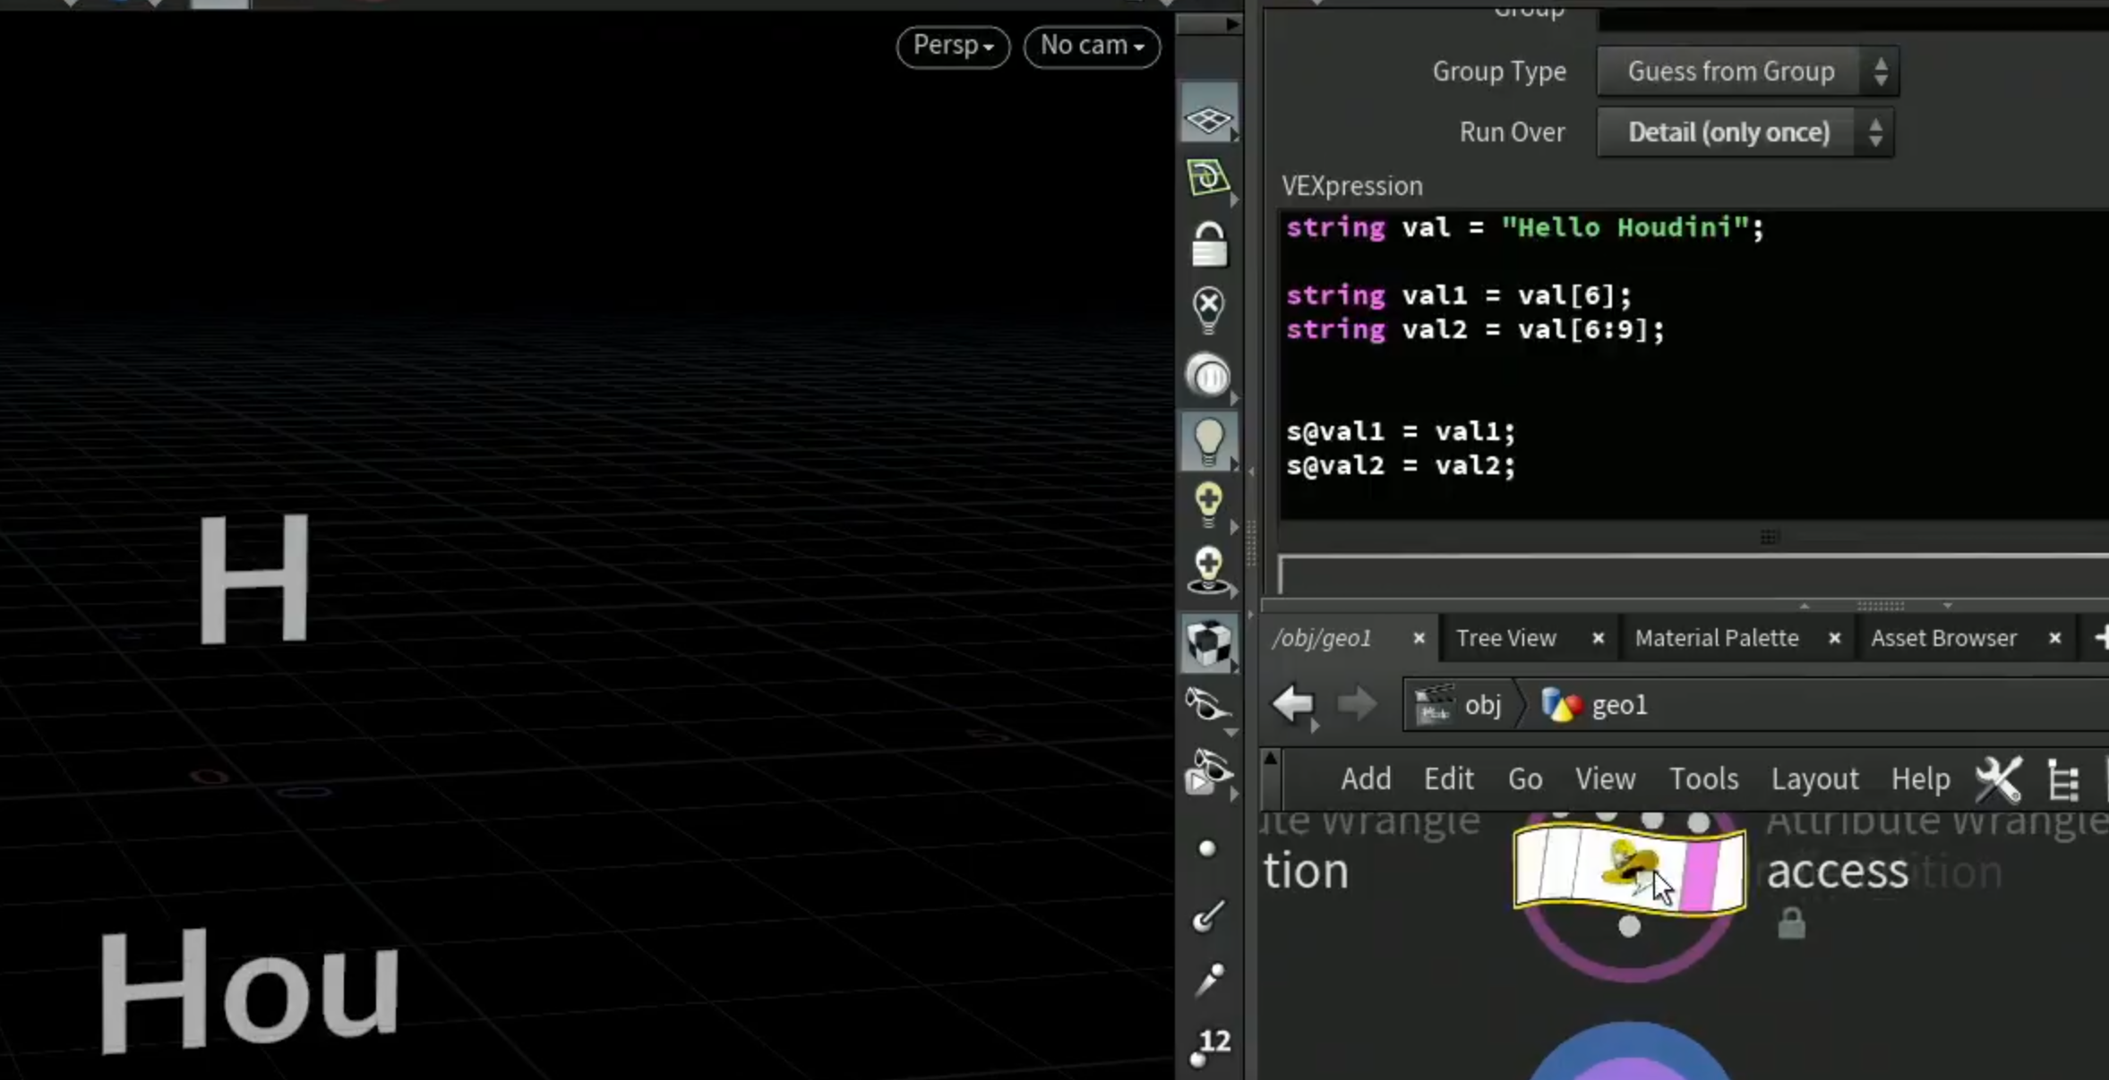Switch to the Asset Browser tab
Image resolution: width=2109 pixels, height=1080 pixels.
1943,638
